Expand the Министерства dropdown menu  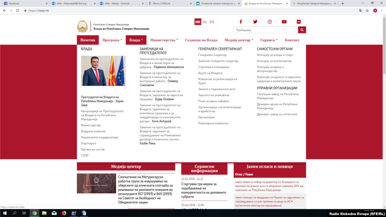point(164,40)
